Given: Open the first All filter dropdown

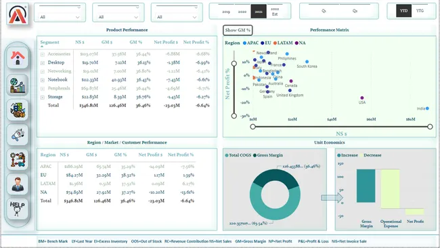Looking at the screenshot, I should [x=60, y=17].
